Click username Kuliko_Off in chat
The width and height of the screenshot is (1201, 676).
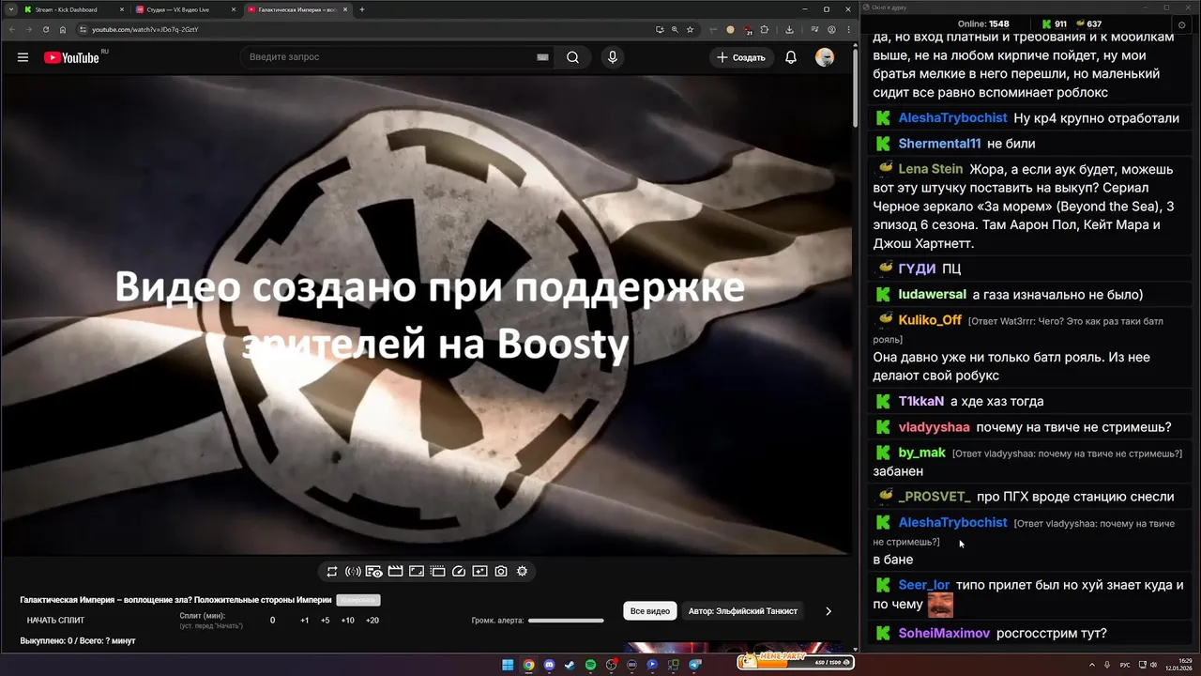(930, 320)
